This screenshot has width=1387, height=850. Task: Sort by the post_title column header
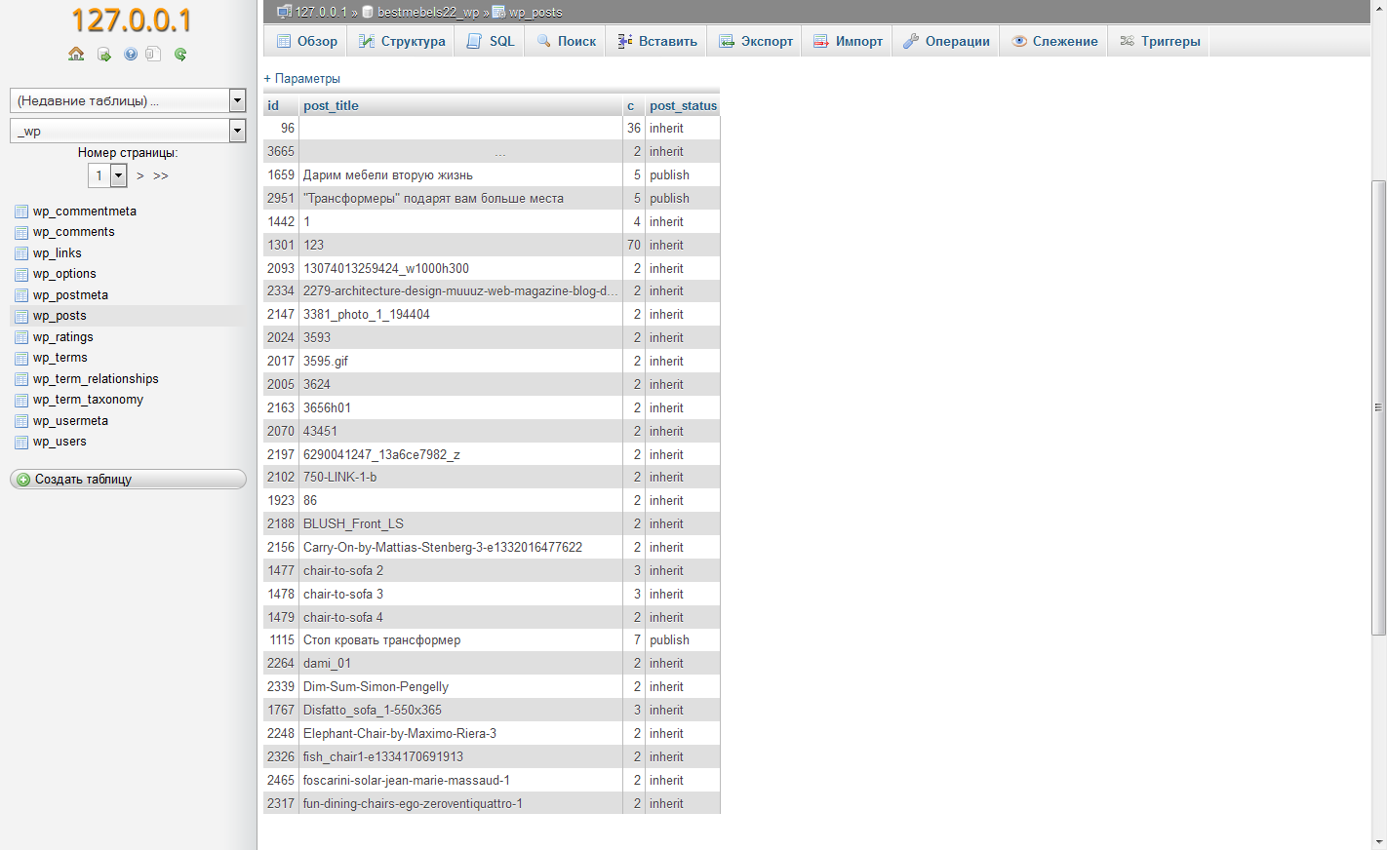point(331,105)
